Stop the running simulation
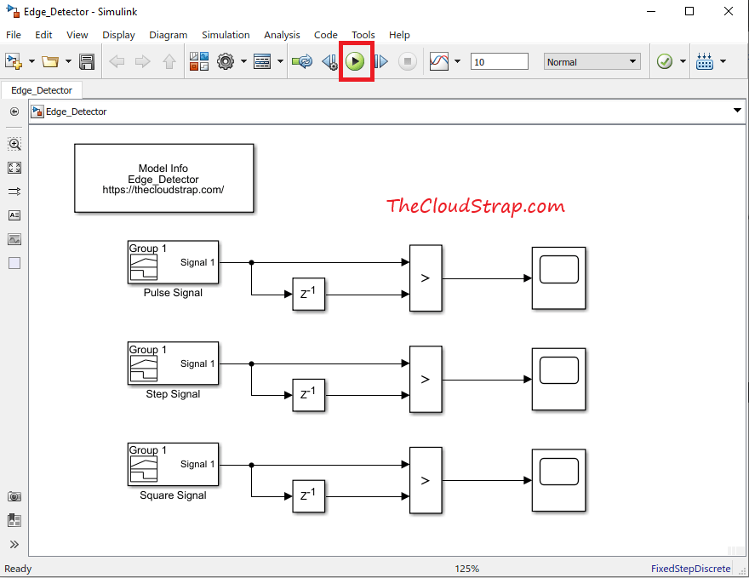Screen dimensions: 749x578 [407, 60]
